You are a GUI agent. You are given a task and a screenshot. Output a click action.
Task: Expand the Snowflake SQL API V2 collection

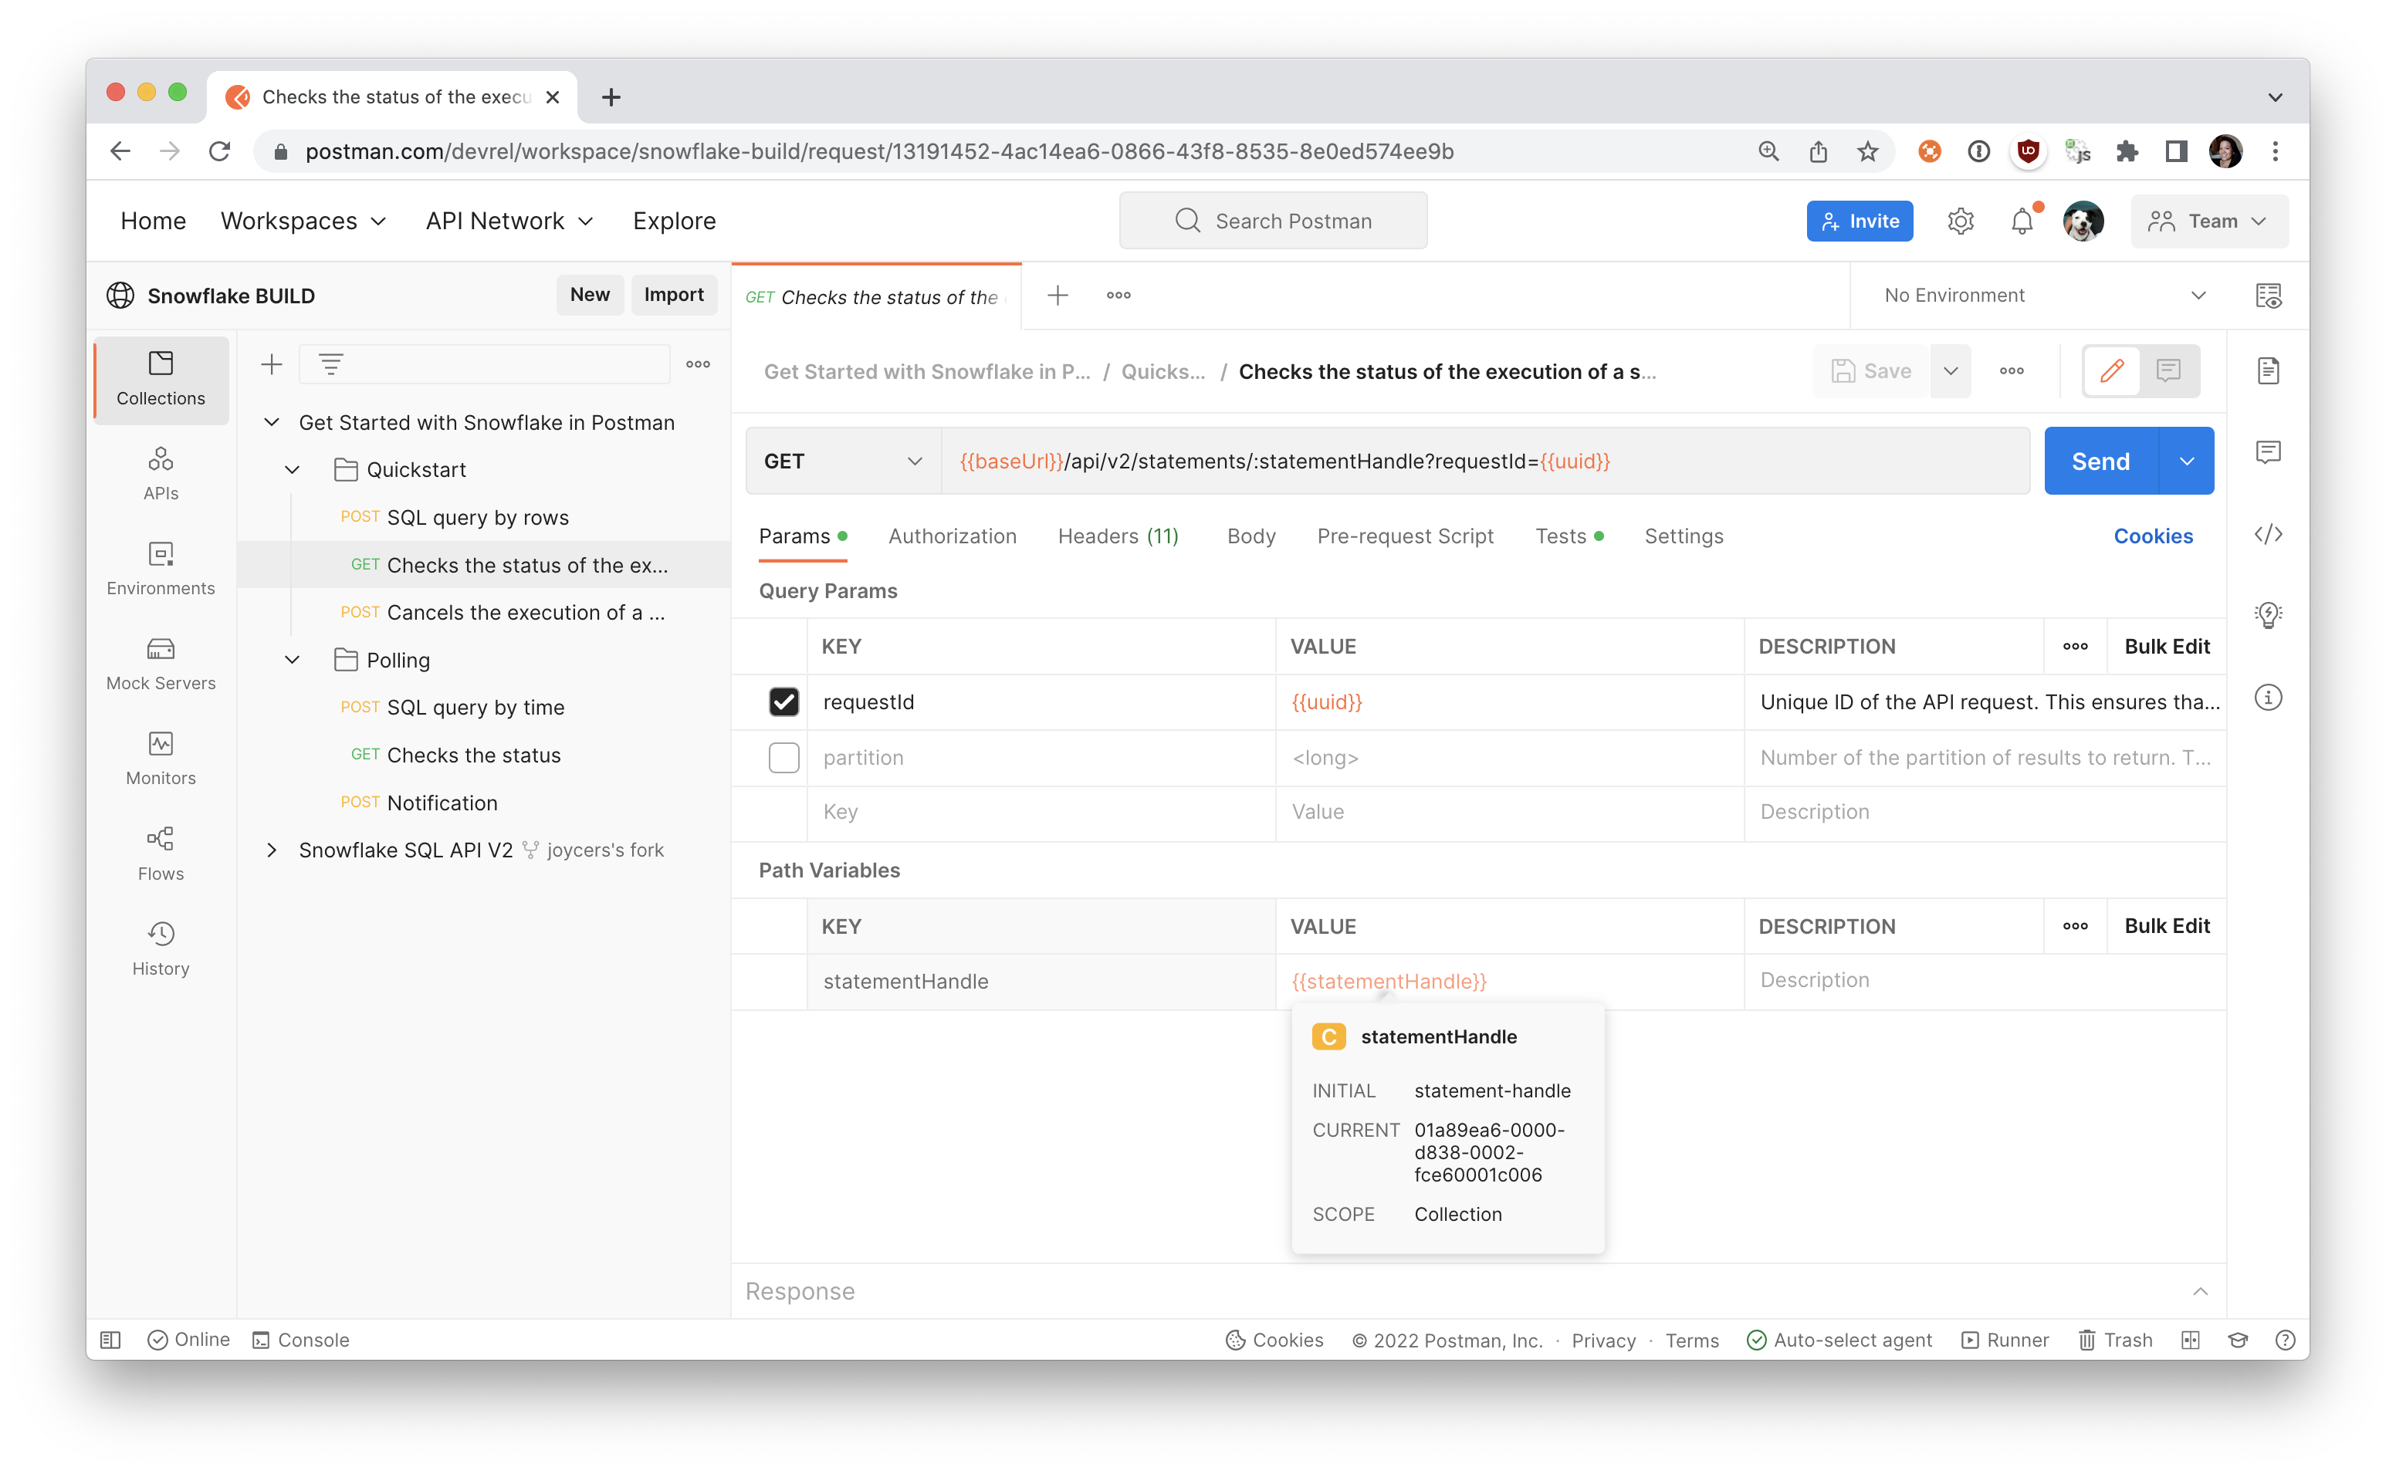tap(272, 849)
